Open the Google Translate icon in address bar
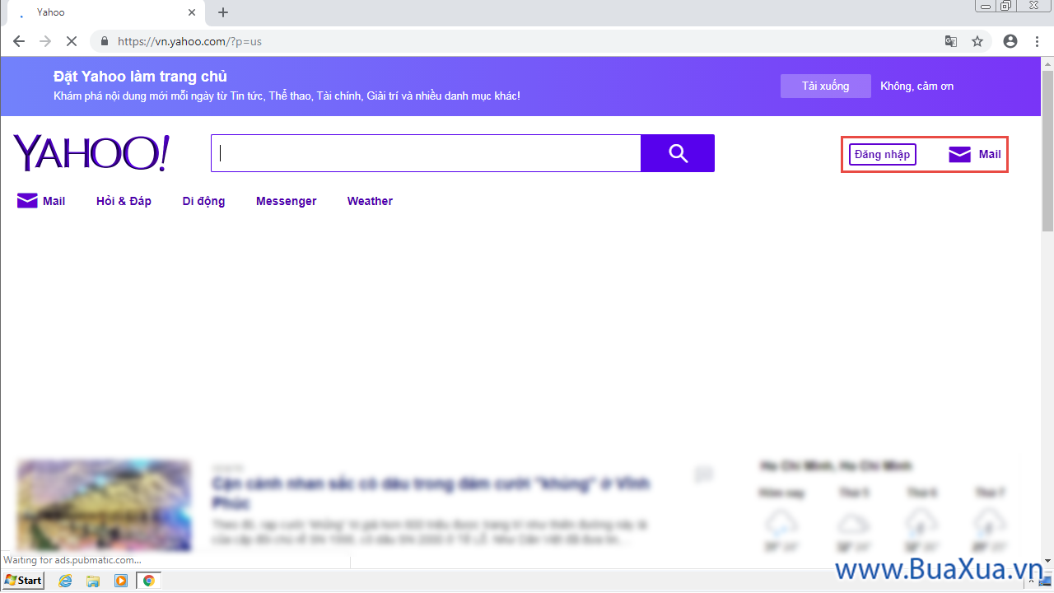 tap(951, 41)
